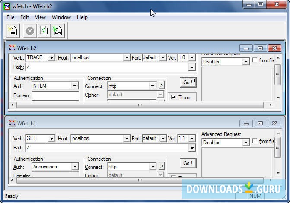Click the Log file toolbar icon
The width and height of the screenshot is (290, 203).
point(58,31)
